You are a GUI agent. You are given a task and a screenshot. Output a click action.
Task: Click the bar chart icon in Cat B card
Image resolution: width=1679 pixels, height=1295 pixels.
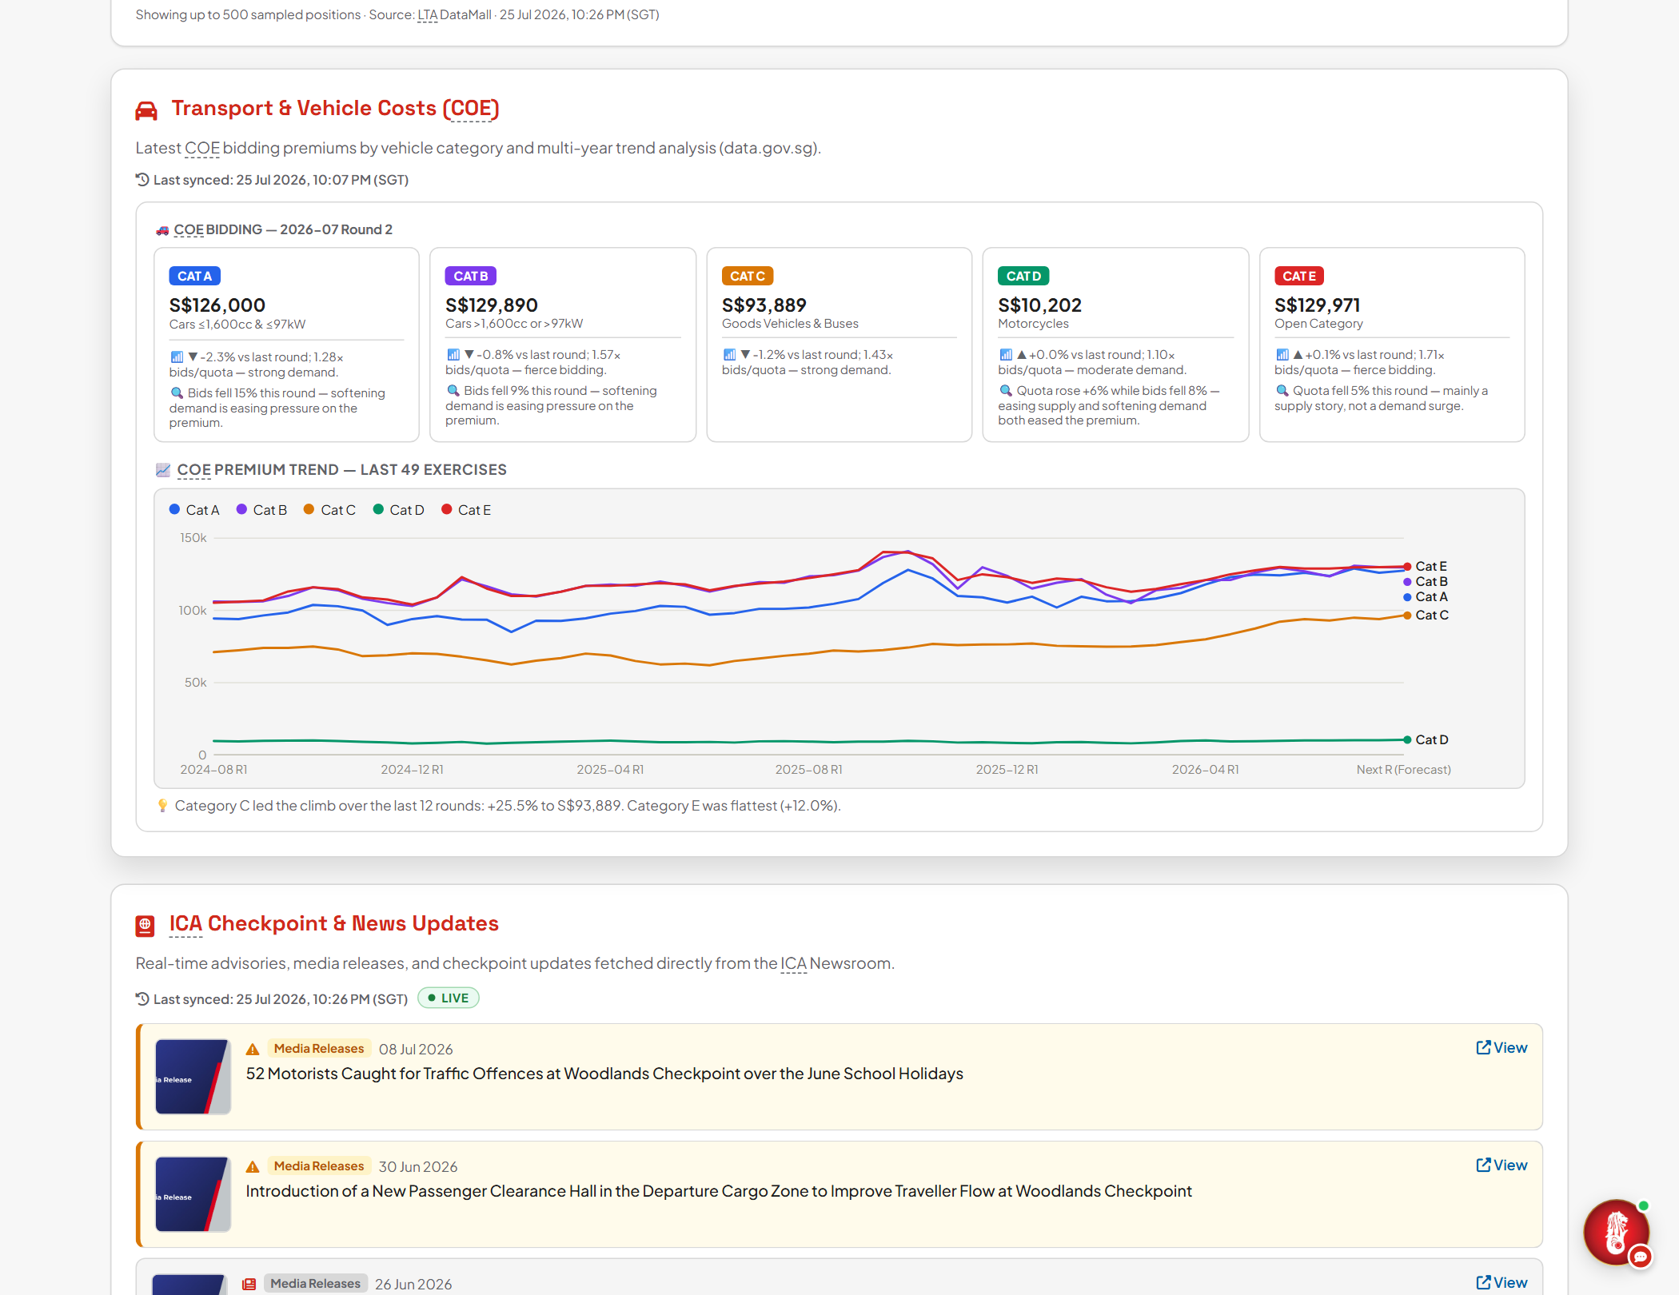453,355
